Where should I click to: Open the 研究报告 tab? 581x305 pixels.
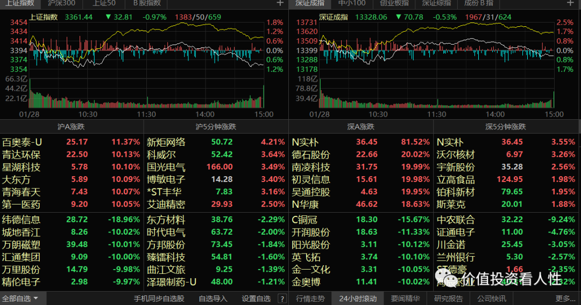click(x=448, y=299)
